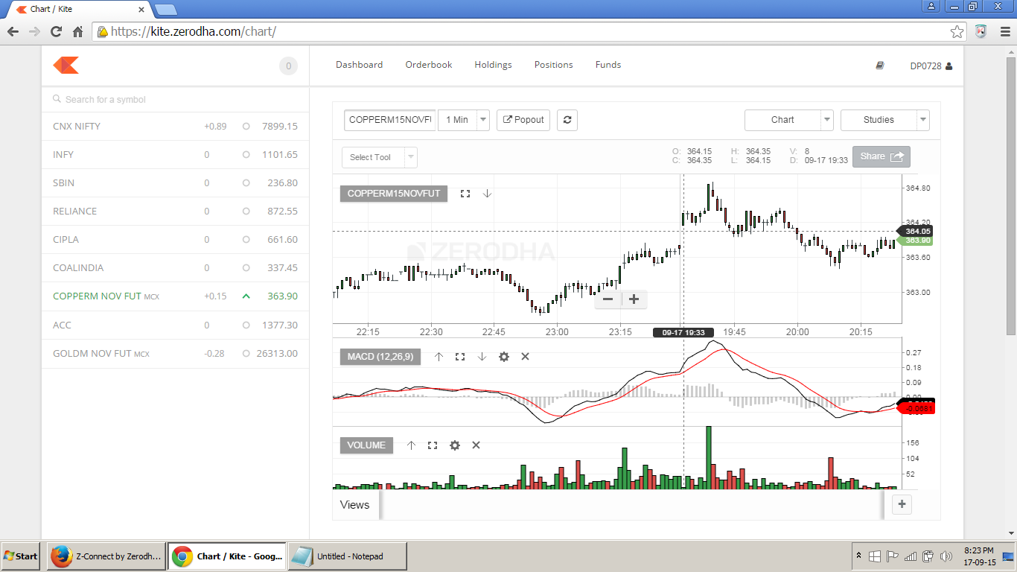Viewport: 1017px width, 572px height.
Task: Open VOLUME study settings gear
Action: 455,445
